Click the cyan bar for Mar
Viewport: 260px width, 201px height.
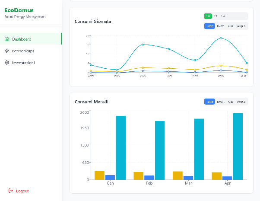click(x=199, y=149)
